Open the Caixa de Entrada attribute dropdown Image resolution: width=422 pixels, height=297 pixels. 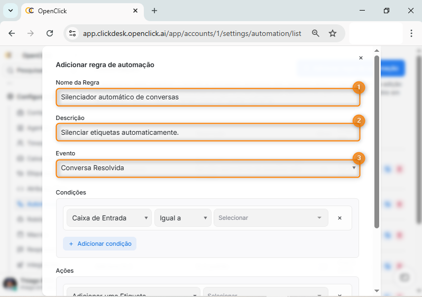pos(109,218)
